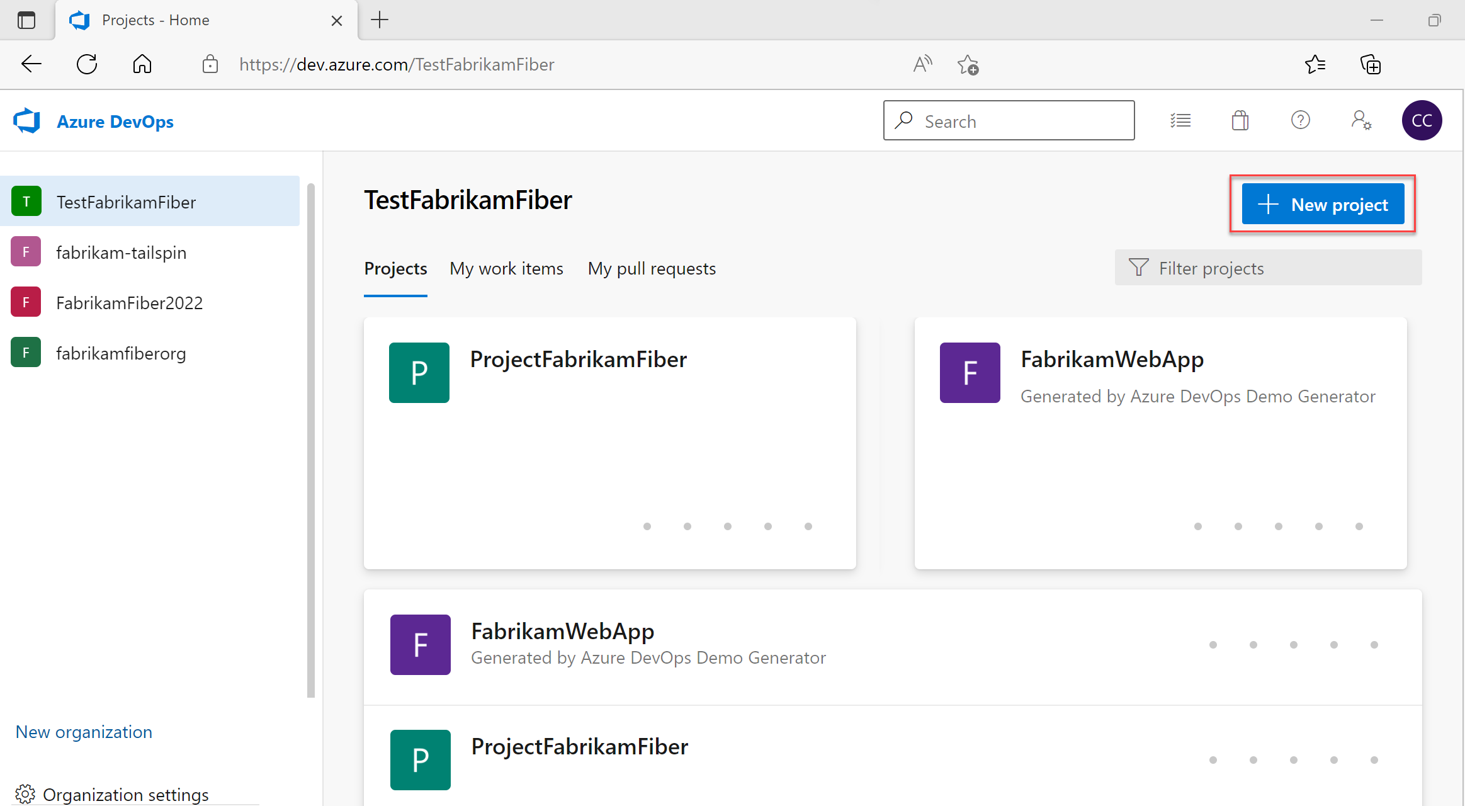This screenshot has width=1465, height=806.
Task: Switch to My work items tab
Action: pyautogui.click(x=507, y=268)
